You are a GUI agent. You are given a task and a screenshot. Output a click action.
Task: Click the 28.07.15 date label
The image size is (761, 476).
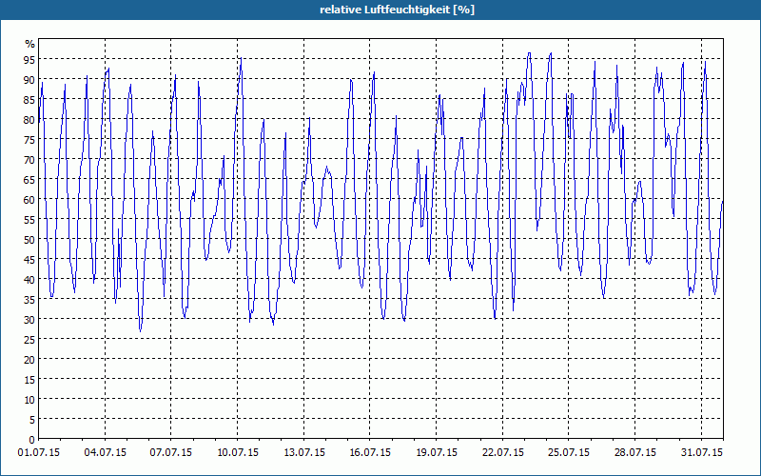[x=635, y=452]
